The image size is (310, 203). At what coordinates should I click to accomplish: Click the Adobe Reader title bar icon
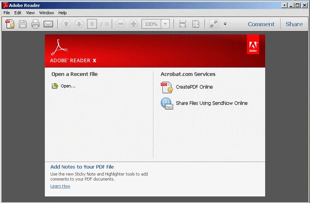click(x=5, y=5)
